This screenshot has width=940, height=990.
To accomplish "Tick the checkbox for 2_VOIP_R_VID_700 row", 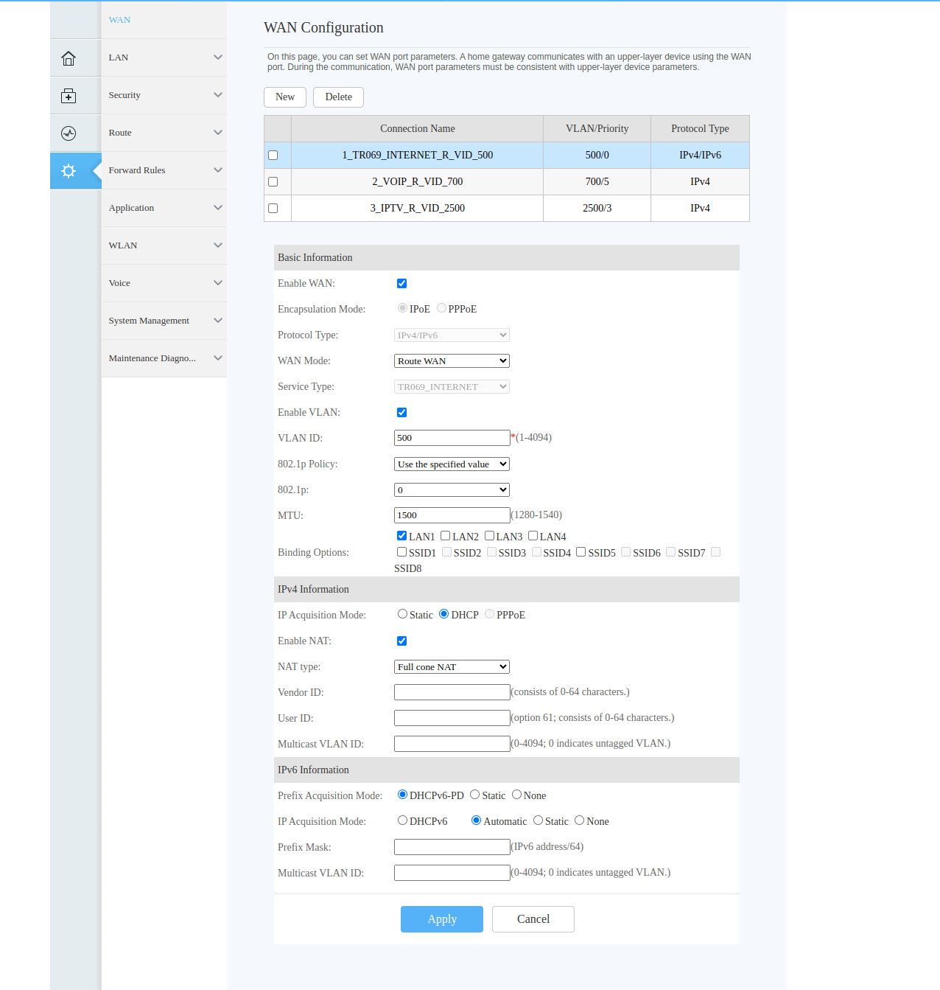I will pos(273,182).
